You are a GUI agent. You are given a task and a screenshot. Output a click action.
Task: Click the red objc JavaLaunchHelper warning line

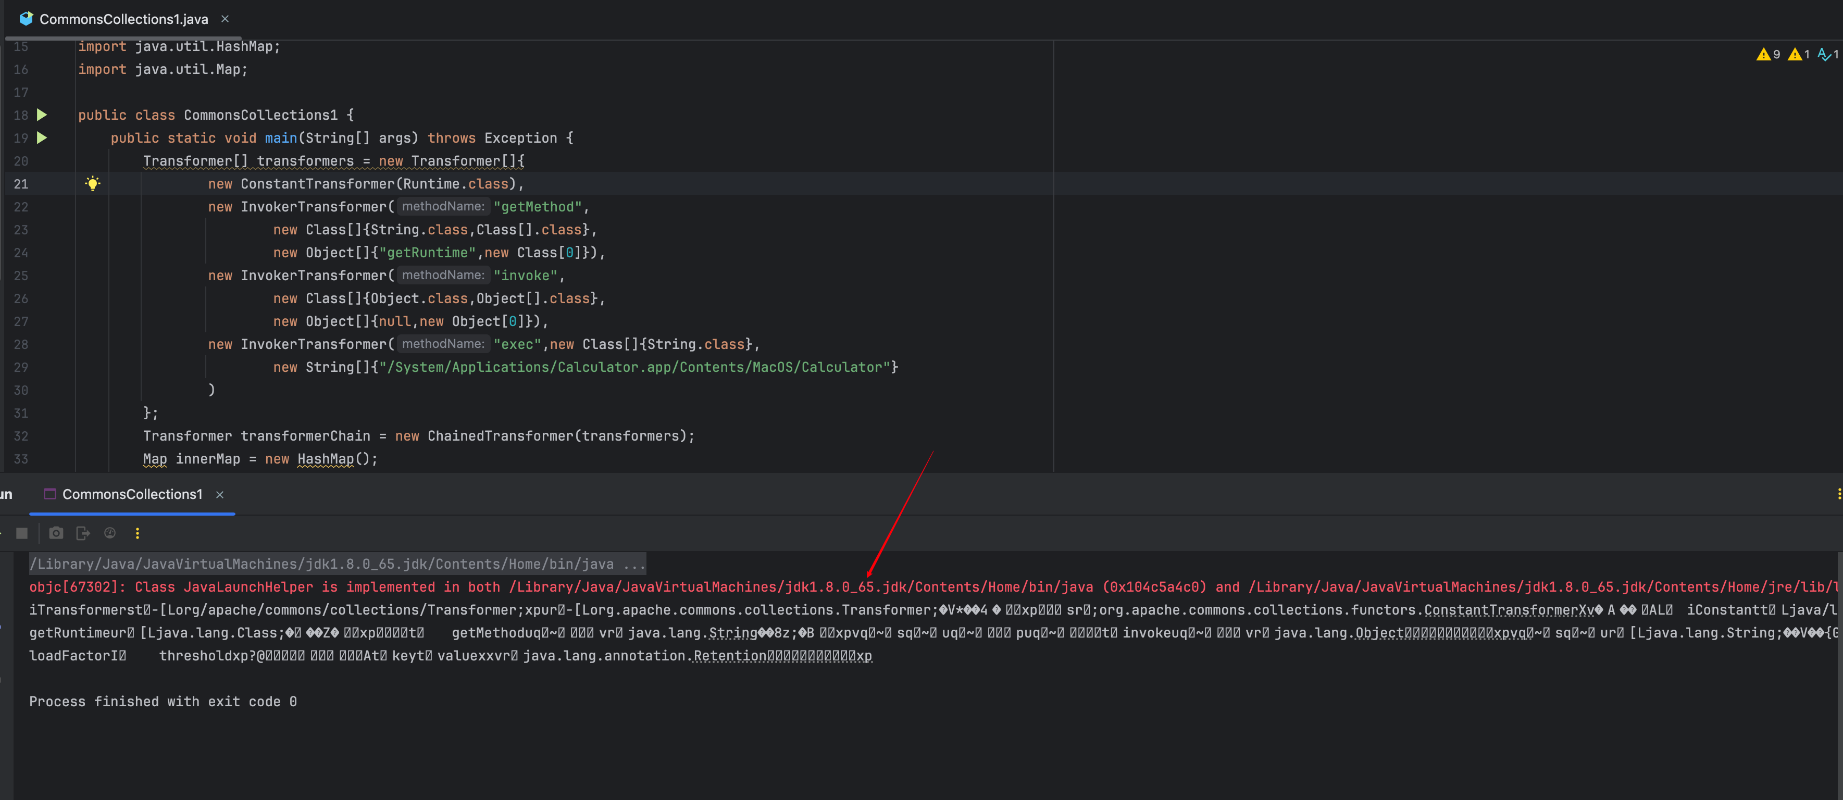(933, 587)
